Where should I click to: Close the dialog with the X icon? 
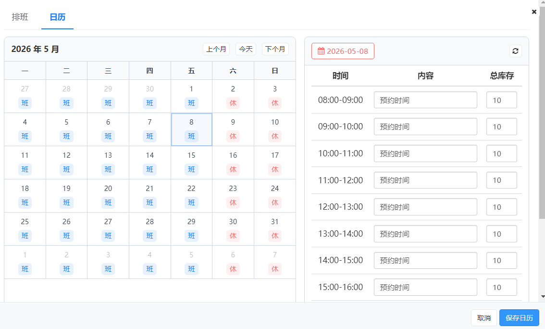pyautogui.click(x=534, y=12)
